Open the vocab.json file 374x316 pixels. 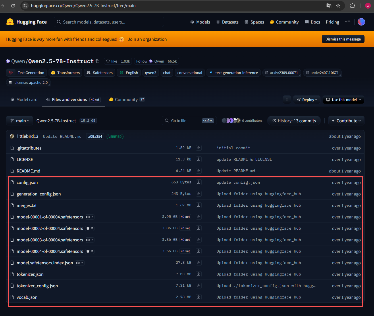[27, 297]
